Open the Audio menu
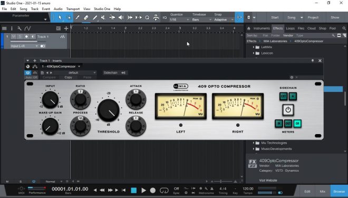348x198 pixels. click(x=58, y=9)
